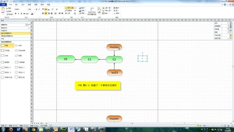Select the Data parallelogram shape
234x132 pixels.
coord(18,56)
